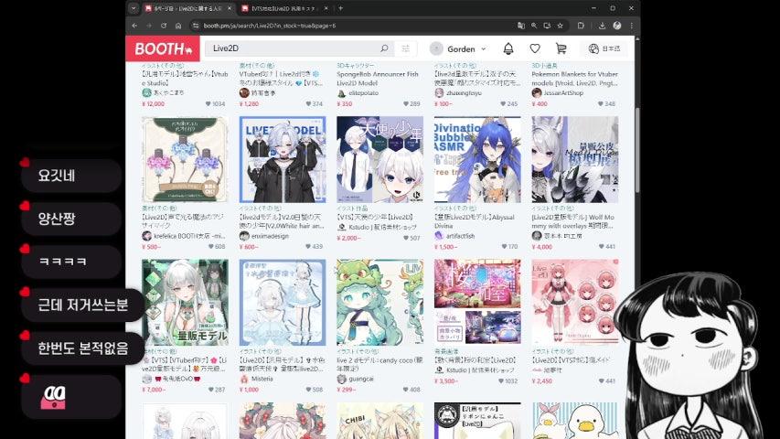The image size is (780, 439).
Task: View site information icon in address bar
Action: click(x=196, y=26)
